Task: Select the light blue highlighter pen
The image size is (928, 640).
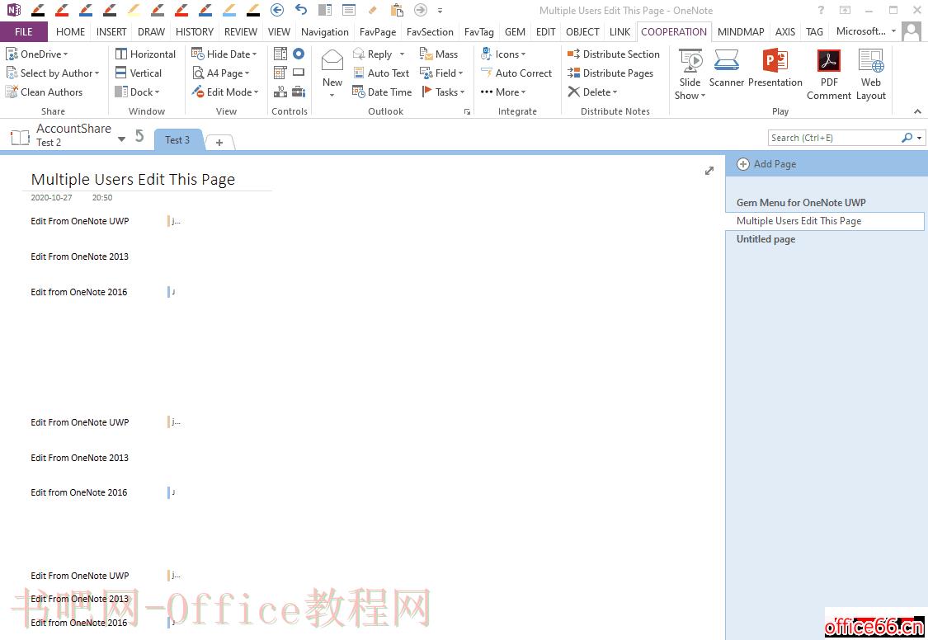Action: tap(229, 9)
